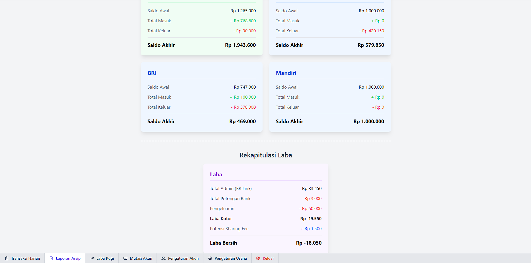Click the Potensi Sharing Fee amount Rp 1.500
Image resolution: width=531 pixels, height=263 pixels.
[313, 229]
